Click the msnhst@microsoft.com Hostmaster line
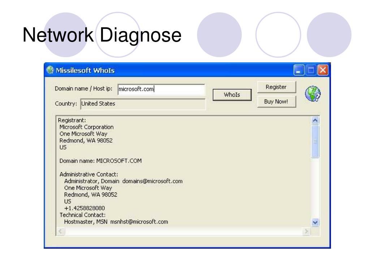370x278 pixels. click(116, 222)
